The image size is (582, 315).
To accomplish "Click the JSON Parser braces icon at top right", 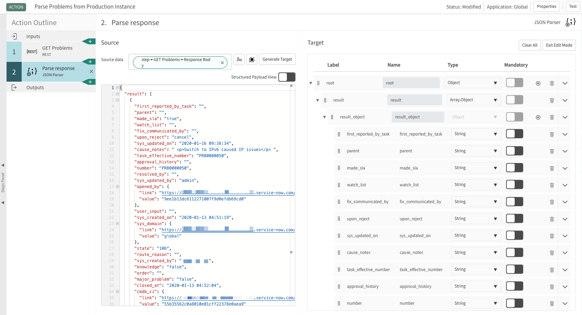I will pyautogui.click(x=571, y=22).
